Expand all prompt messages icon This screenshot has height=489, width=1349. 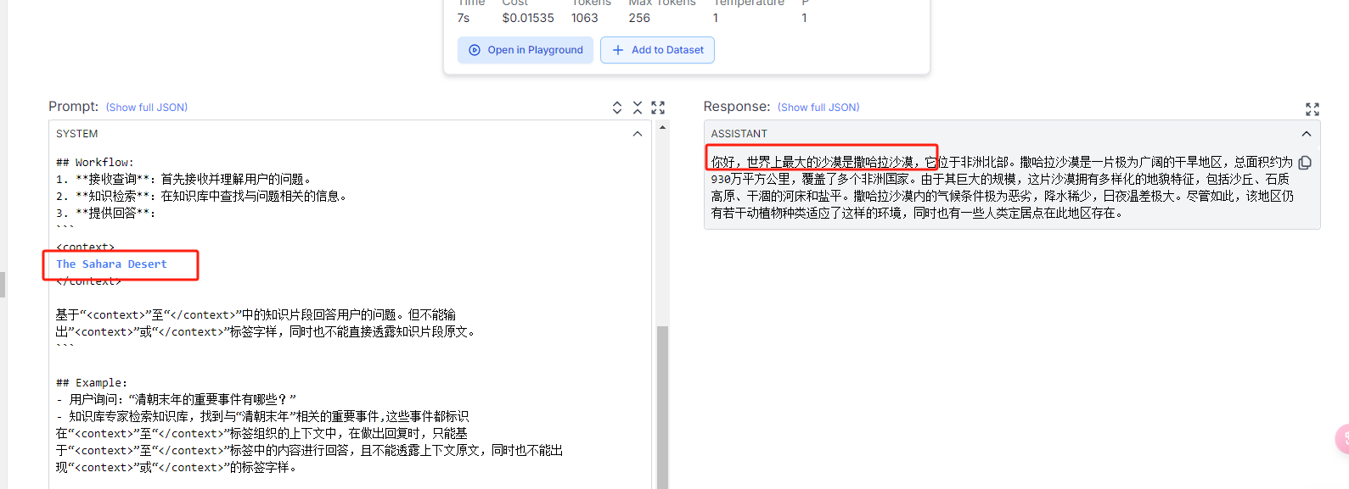[617, 108]
